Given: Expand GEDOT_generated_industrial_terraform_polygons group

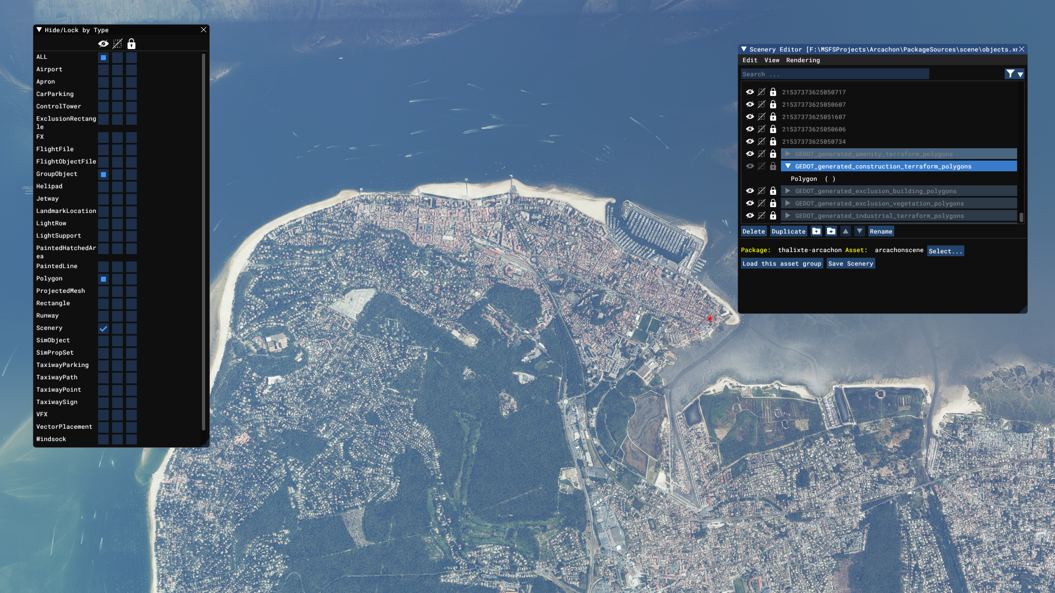Looking at the screenshot, I should click(788, 216).
